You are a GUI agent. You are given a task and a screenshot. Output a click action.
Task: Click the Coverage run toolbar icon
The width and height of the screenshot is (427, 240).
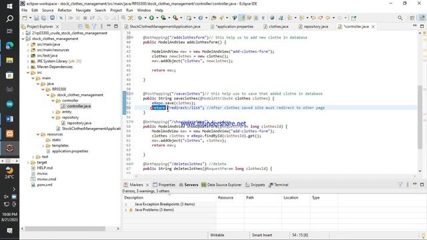point(163,18)
